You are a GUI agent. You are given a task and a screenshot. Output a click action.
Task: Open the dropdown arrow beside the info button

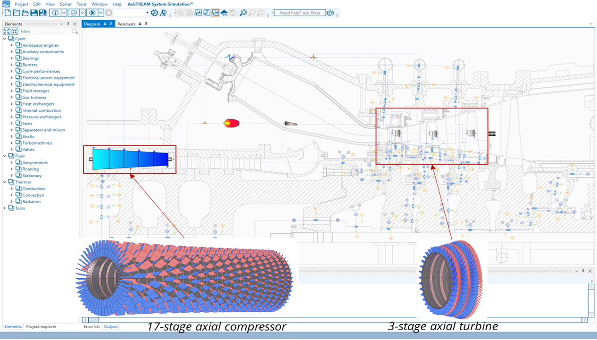[x=64, y=13]
